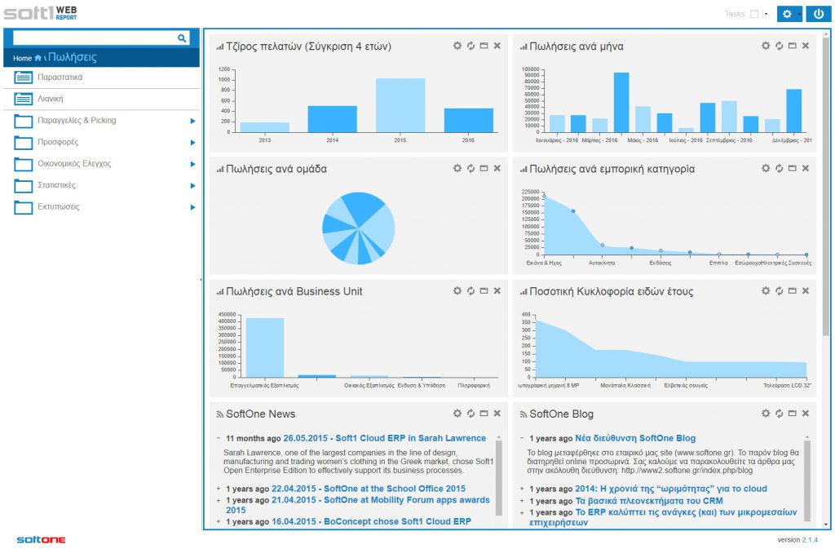Viewport: 835px width, 549px height.
Task: Expand Στατιστικές submenu arrow
Action: pyautogui.click(x=192, y=186)
